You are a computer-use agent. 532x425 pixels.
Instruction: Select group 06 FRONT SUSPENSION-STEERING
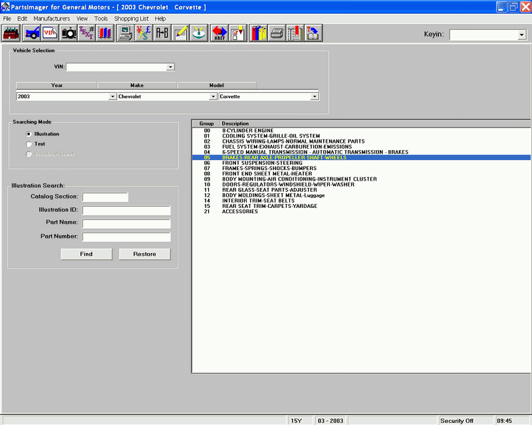click(x=361, y=163)
